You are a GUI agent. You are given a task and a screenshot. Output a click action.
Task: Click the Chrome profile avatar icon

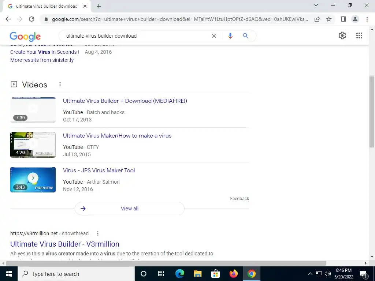(x=355, y=19)
